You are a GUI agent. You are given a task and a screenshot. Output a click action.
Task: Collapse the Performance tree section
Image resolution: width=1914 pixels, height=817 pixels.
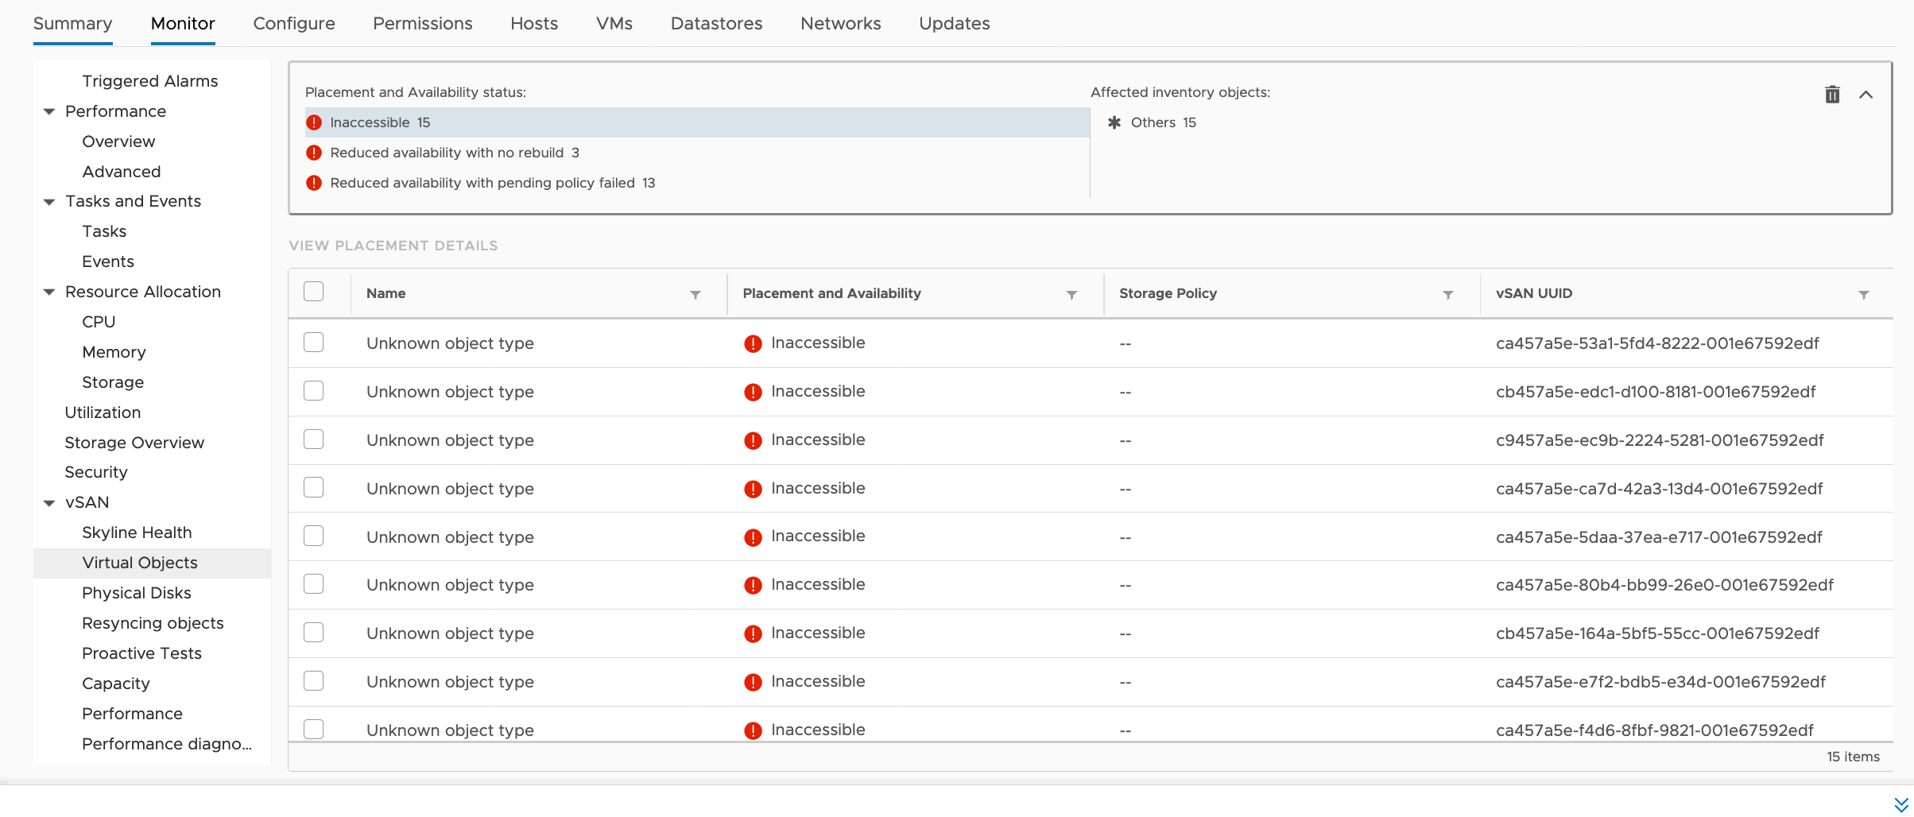pyautogui.click(x=49, y=112)
